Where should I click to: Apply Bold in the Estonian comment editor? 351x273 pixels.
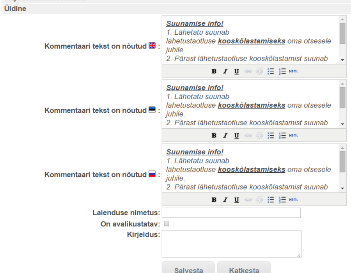point(214,136)
